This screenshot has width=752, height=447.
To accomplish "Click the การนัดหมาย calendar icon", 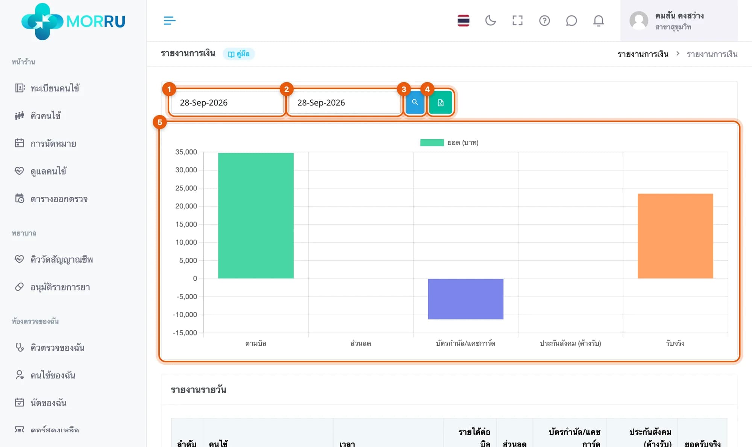I will click(19, 143).
